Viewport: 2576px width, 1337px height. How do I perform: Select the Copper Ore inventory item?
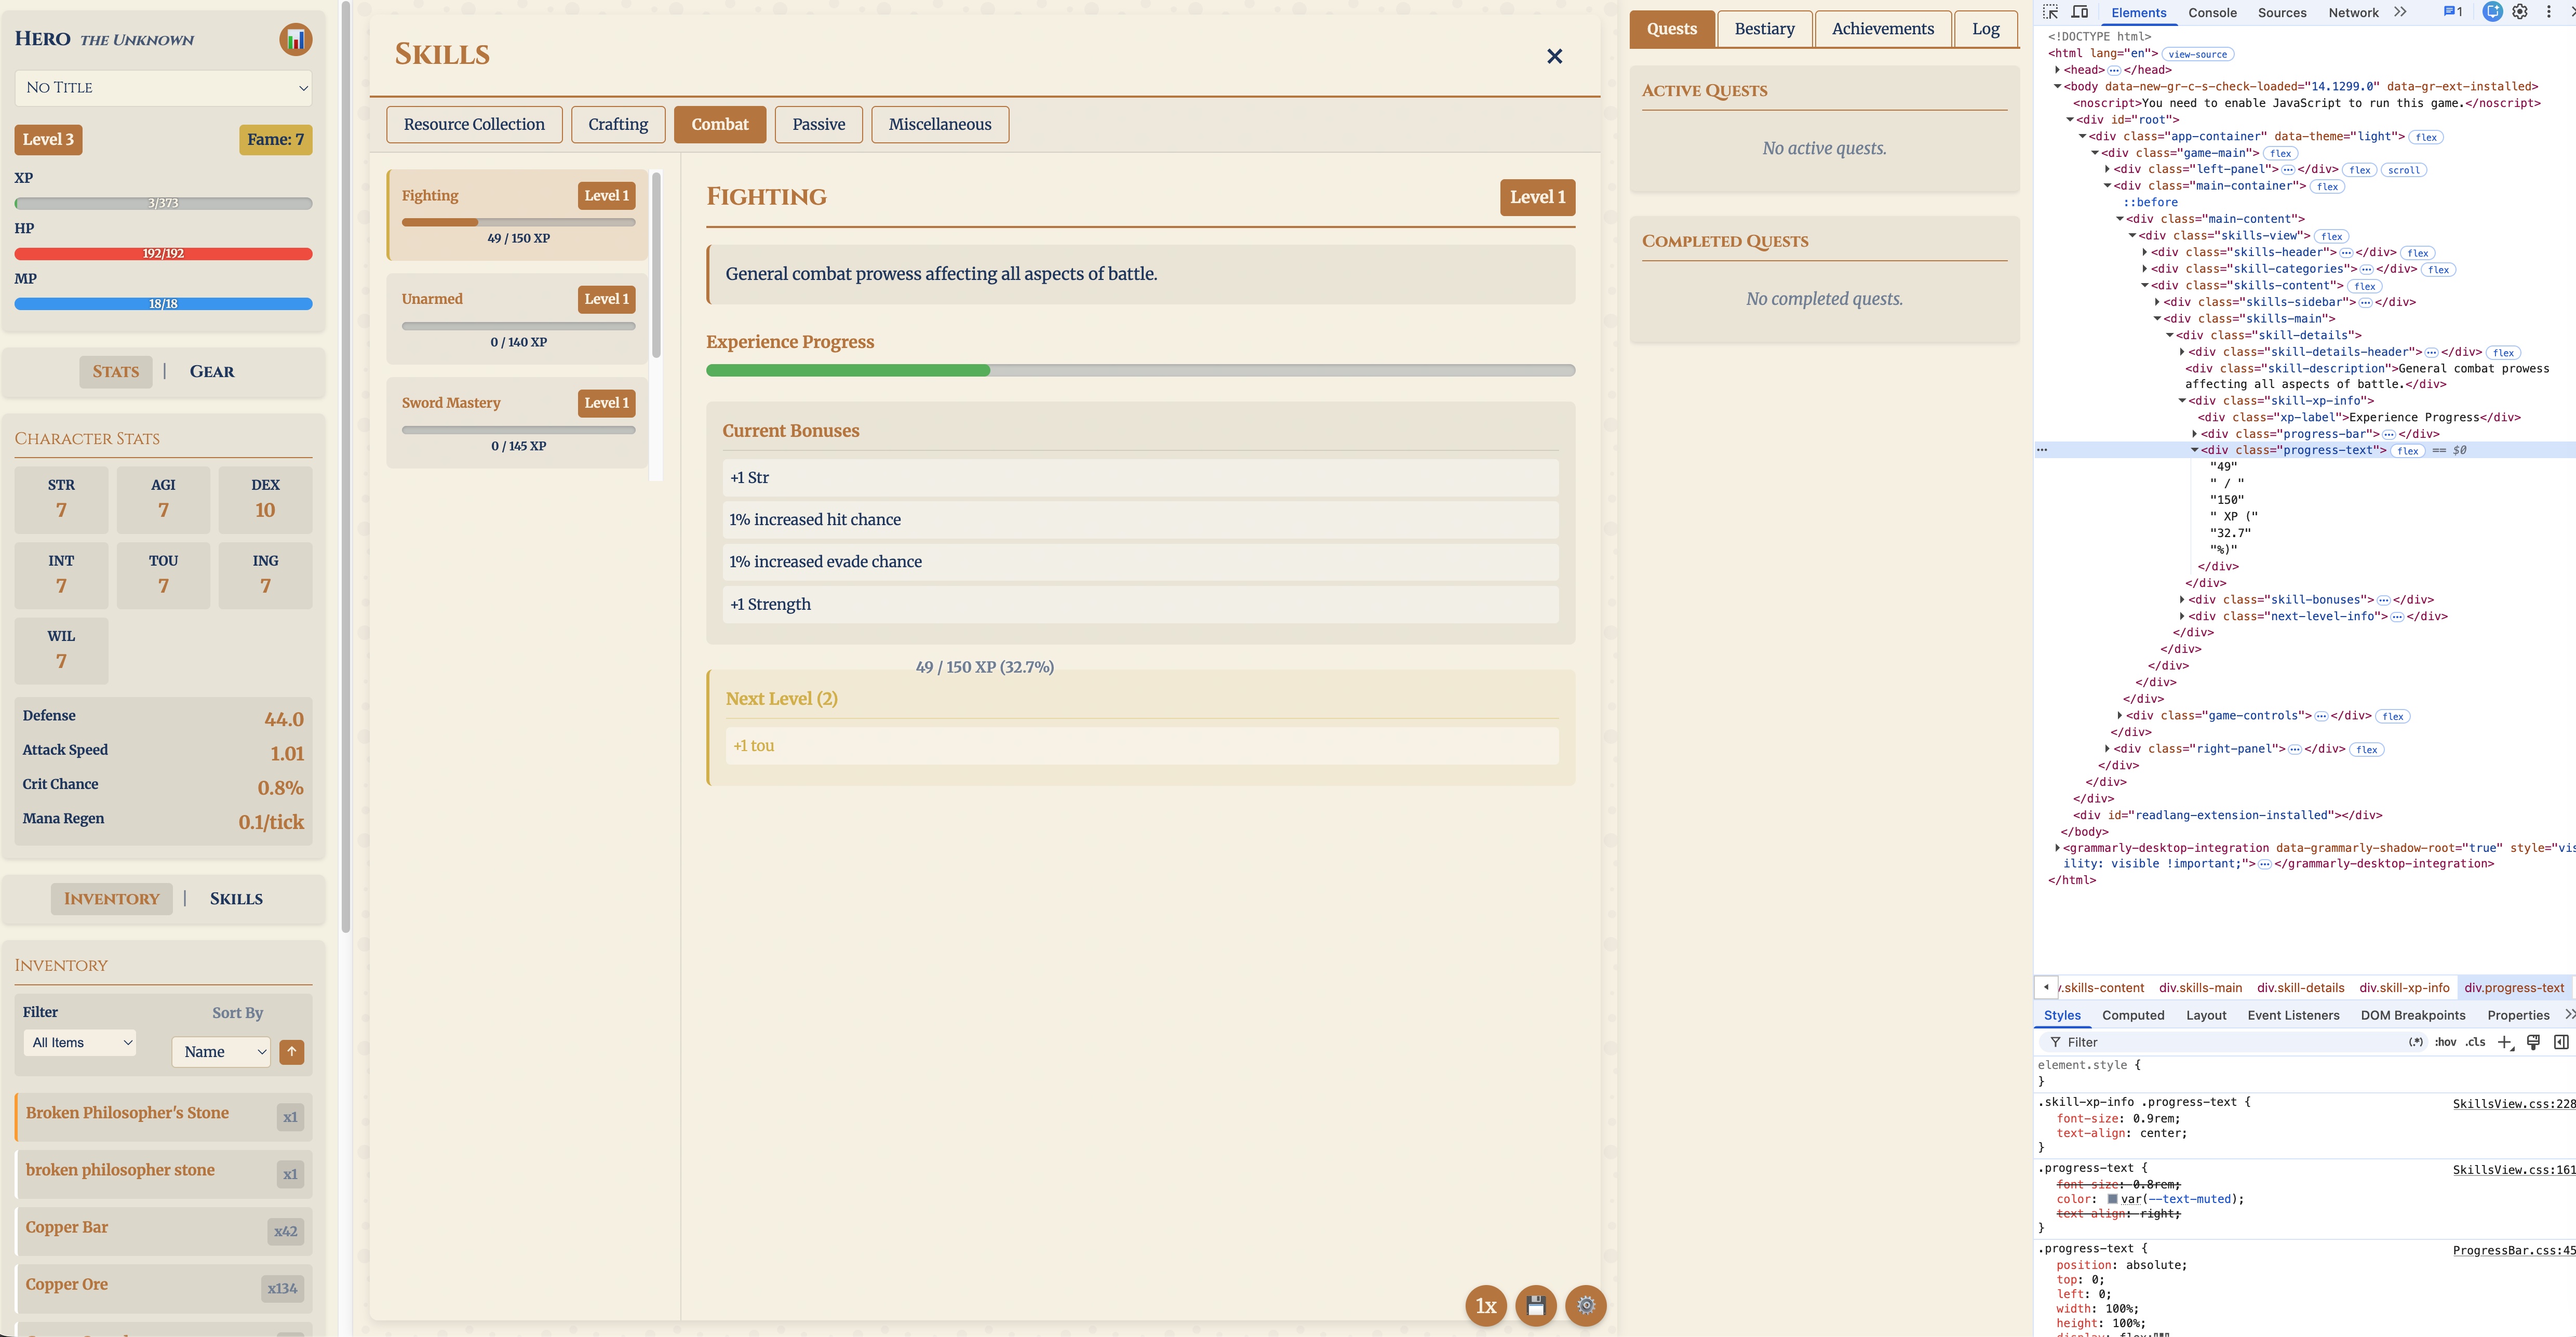164,1288
